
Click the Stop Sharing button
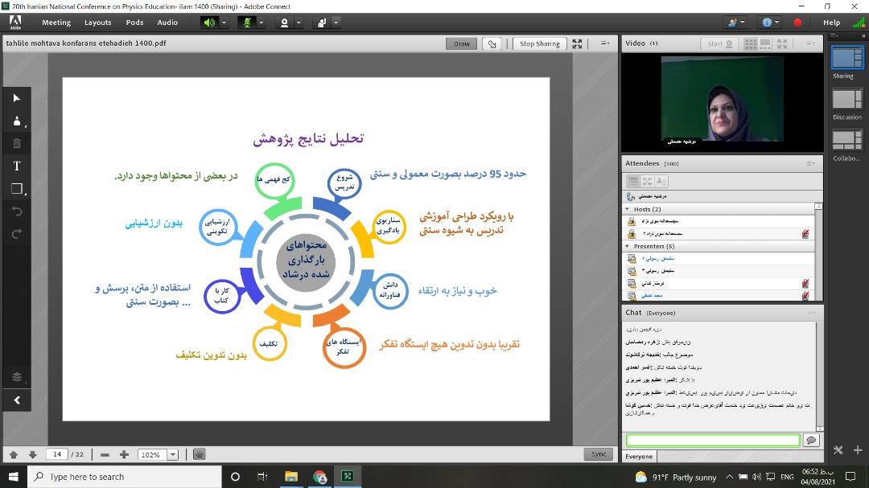point(539,44)
